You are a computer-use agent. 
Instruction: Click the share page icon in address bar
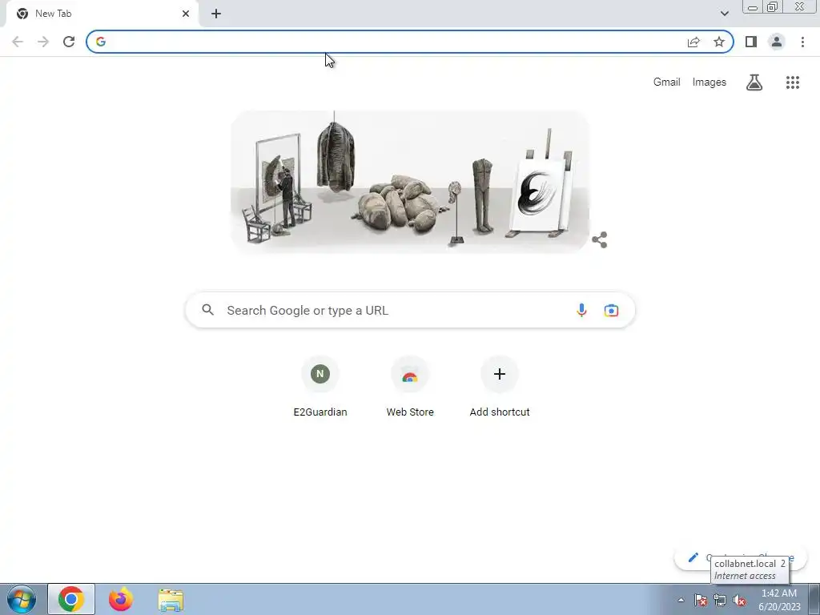click(x=693, y=42)
